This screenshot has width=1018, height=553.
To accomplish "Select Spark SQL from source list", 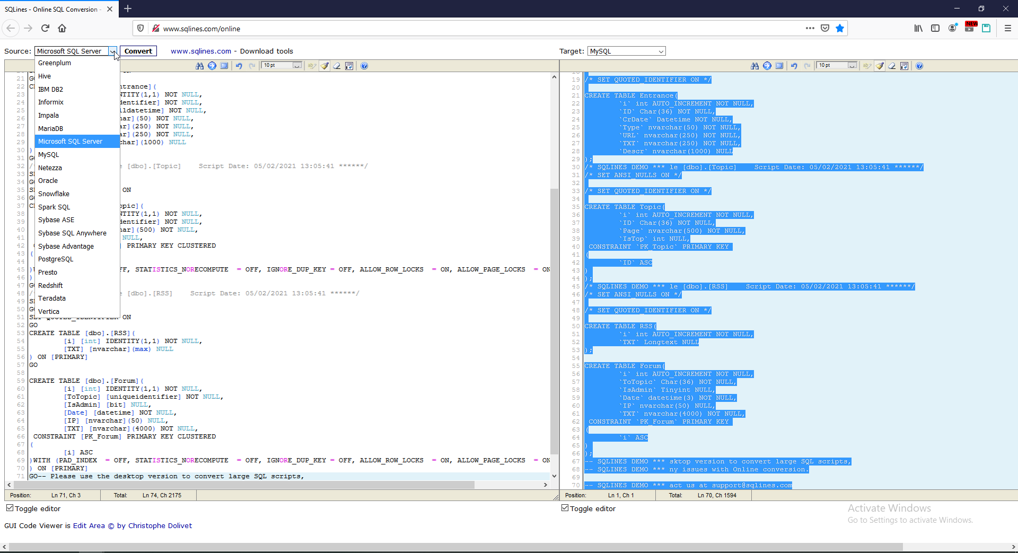I will click(x=77, y=207).
